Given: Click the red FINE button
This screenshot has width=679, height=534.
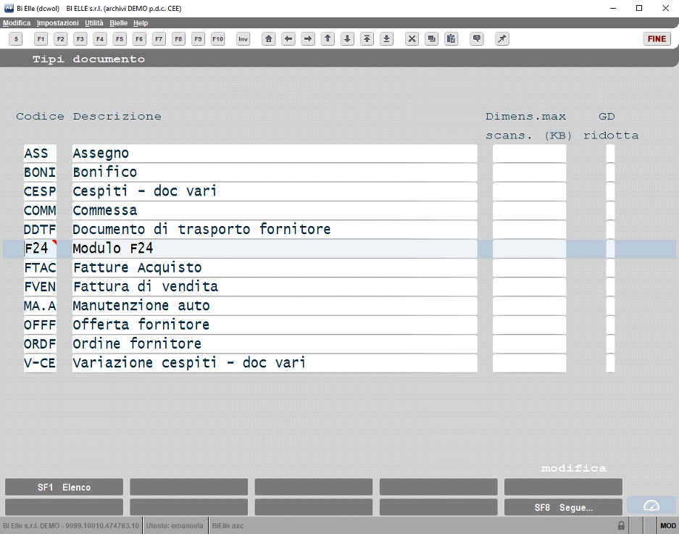Looking at the screenshot, I should click(x=657, y=39).
